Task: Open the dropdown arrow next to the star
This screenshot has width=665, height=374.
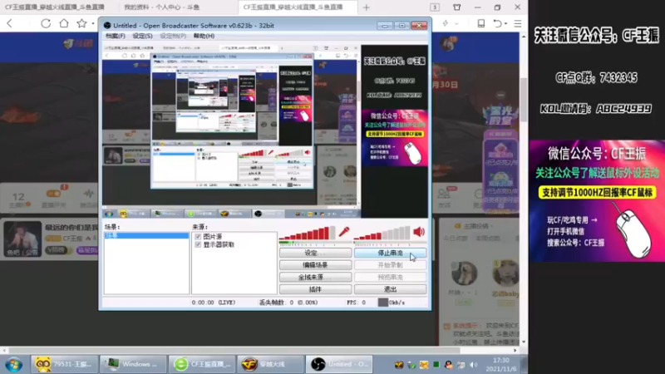Action: click(x=93, y=24)
